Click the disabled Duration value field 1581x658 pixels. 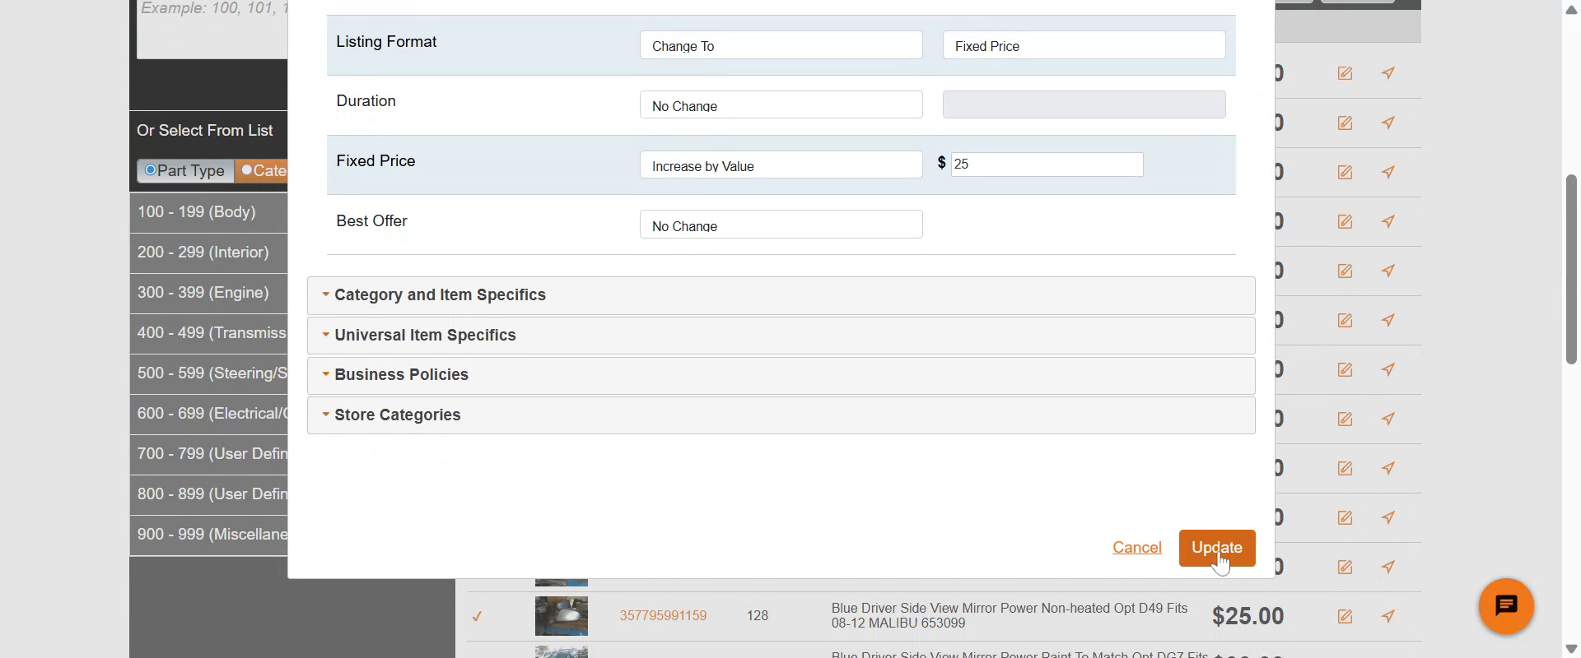[x=1084, y=104]
